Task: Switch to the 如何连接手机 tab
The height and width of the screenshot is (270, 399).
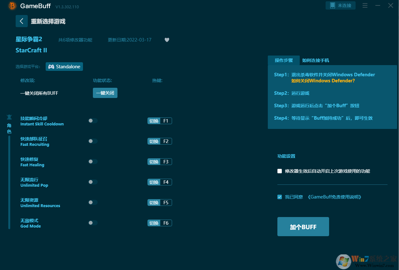Action: (x=315, y=60)
